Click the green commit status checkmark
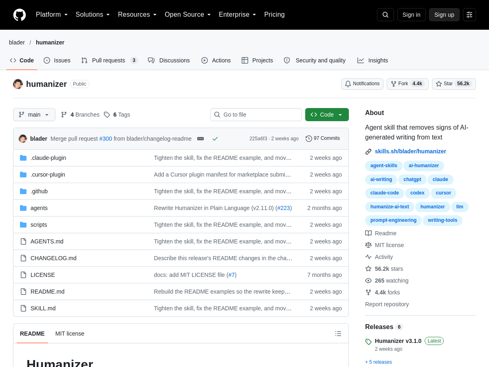Screen dimensions: 489x367 [215, 139]
